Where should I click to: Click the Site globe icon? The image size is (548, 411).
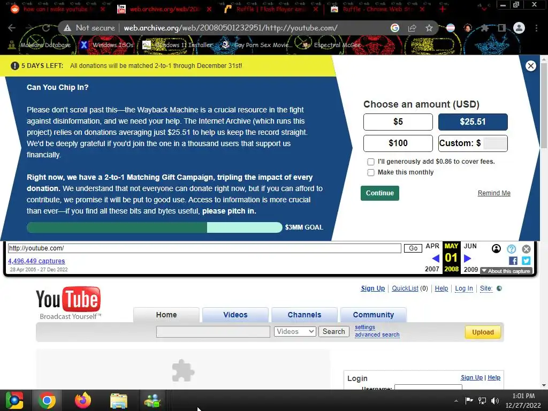coord(499,288)
